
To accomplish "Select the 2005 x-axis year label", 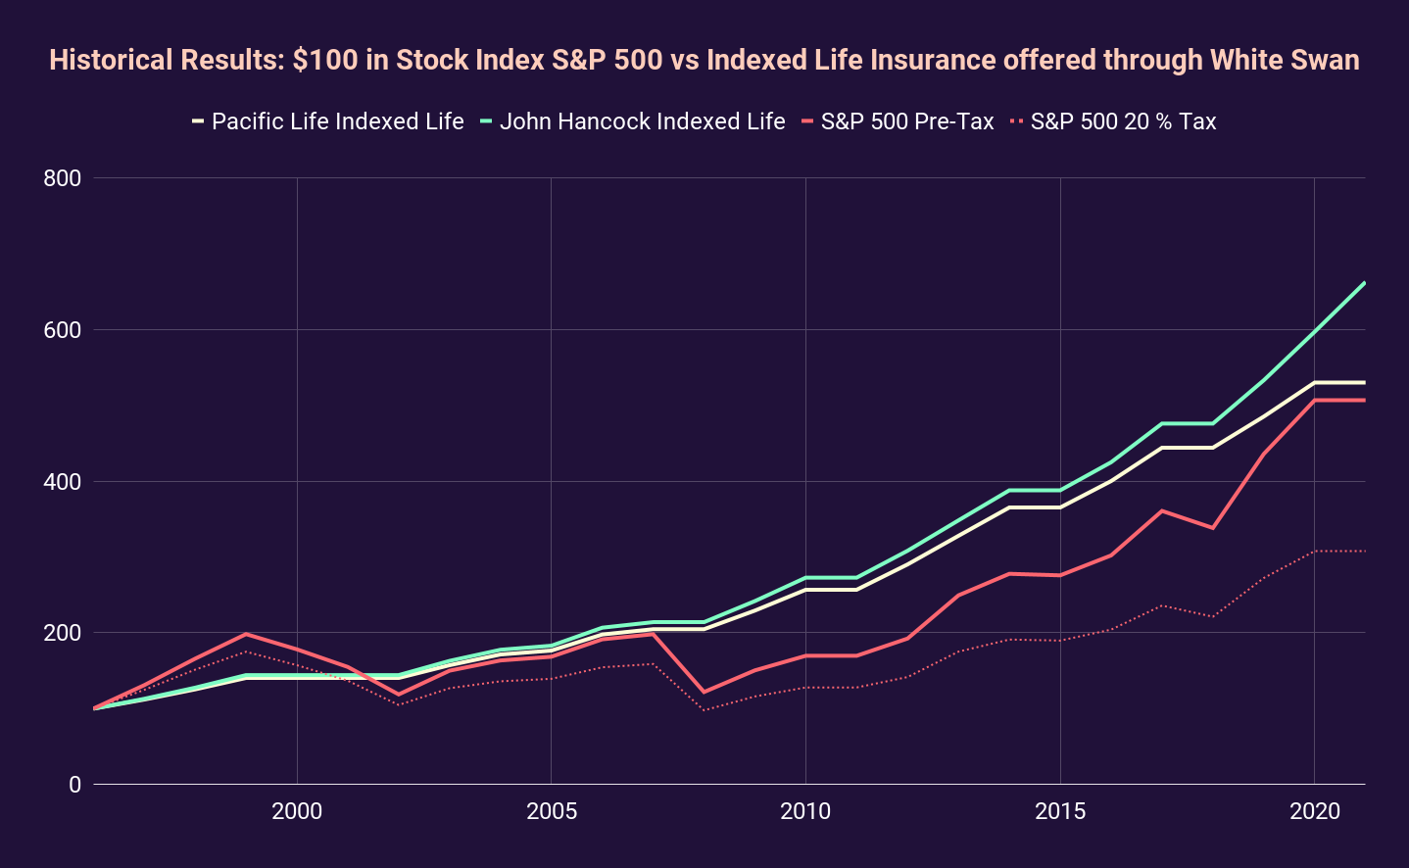I will pos(551,811).
